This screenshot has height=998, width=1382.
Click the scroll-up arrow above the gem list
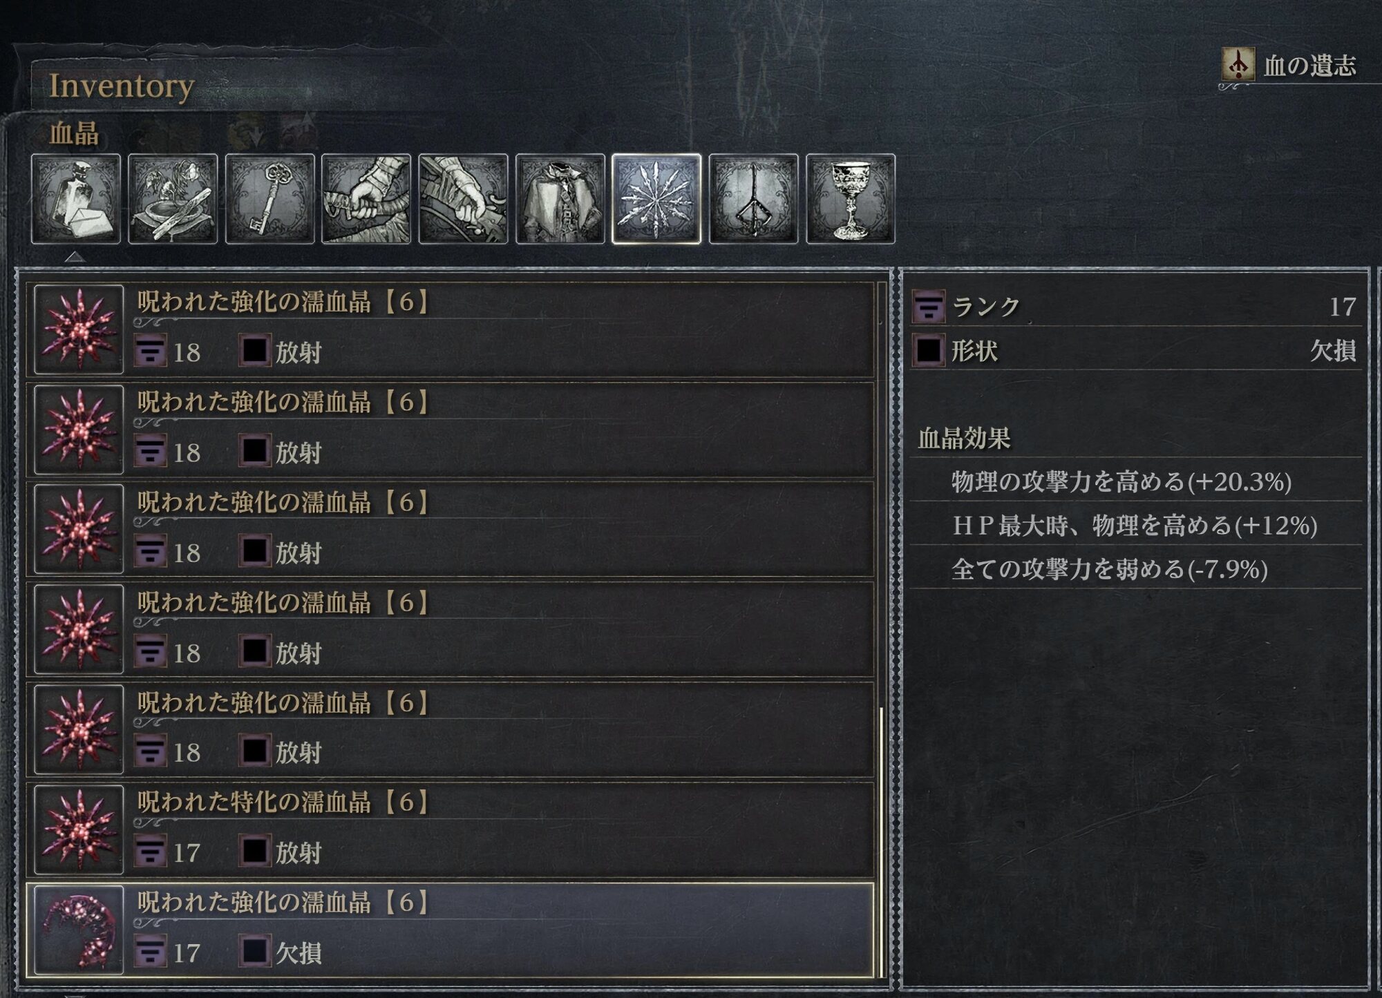pyautogui.click(x=75, y=257)
